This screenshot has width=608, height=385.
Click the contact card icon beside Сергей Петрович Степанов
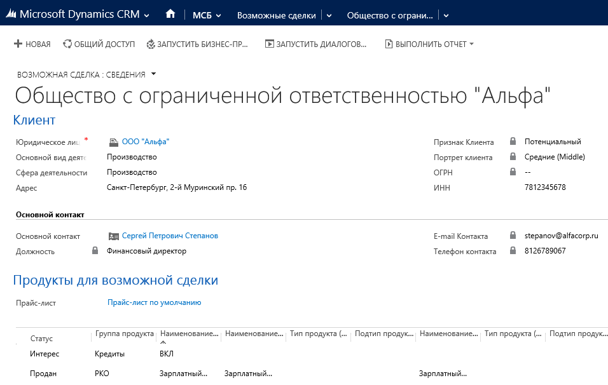point(114,236)
